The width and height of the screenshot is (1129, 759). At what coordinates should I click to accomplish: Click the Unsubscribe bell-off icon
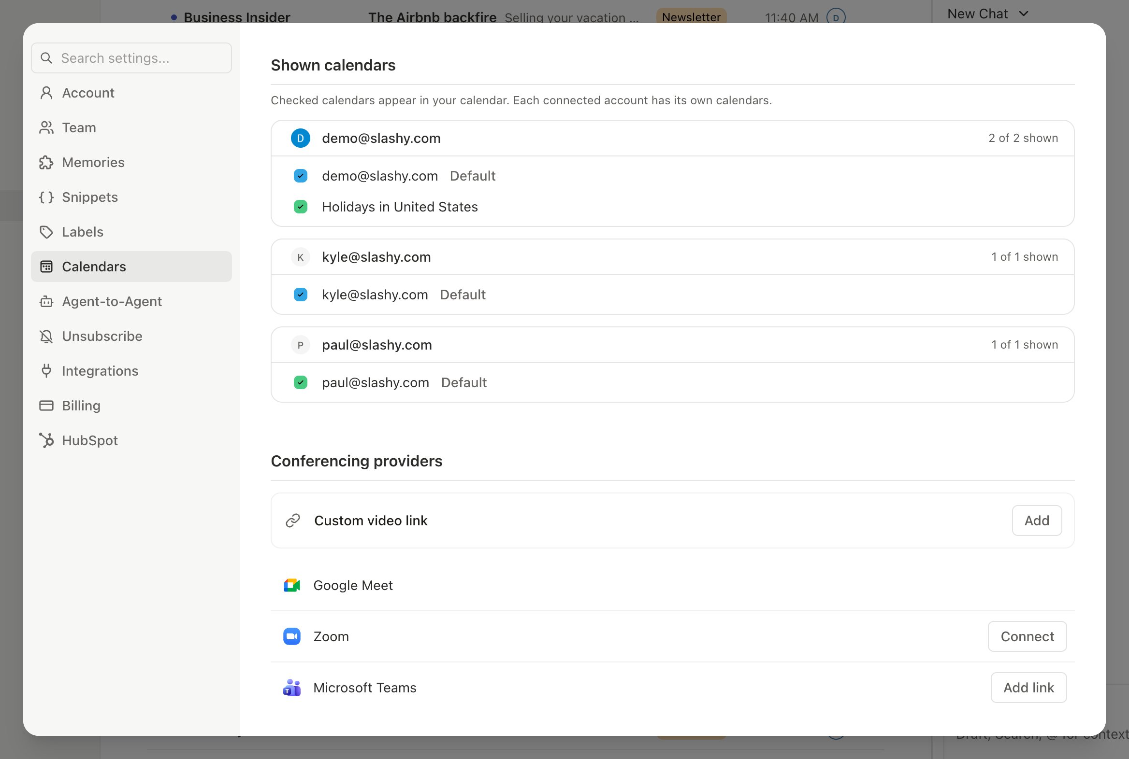[x=46, y=337]
